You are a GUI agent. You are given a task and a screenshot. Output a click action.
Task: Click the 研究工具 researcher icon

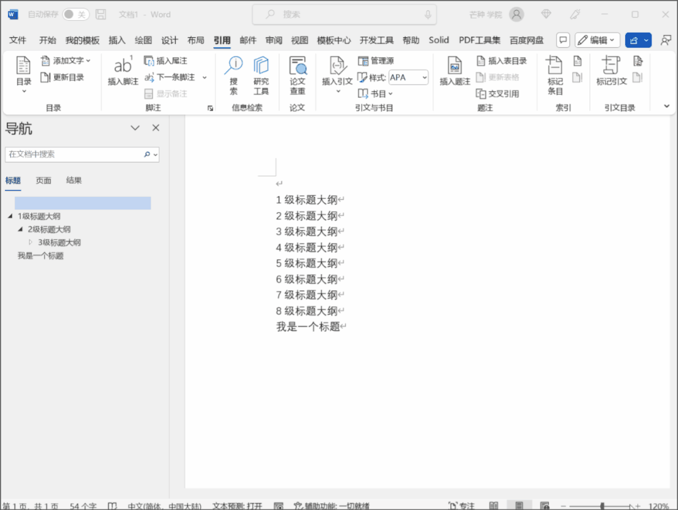[x=261, y=75]
